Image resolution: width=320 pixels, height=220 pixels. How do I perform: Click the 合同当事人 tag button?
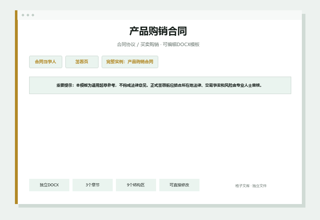(x=46, y=62)
